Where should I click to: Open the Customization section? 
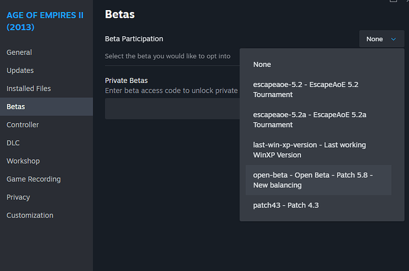(x=46, y=215)
